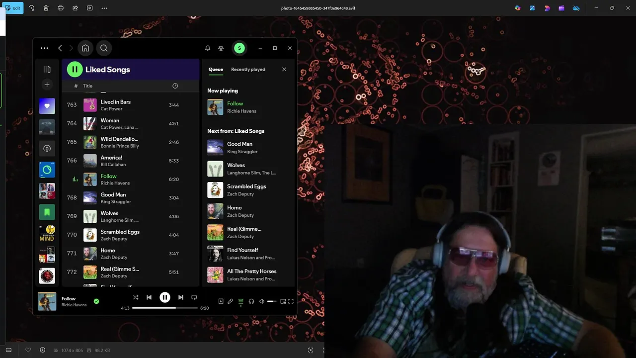This screenshot has width=636, height=358.
Task: Enter Spotify full screen mode
Action: pyautogui.click(x=291, y=301)
